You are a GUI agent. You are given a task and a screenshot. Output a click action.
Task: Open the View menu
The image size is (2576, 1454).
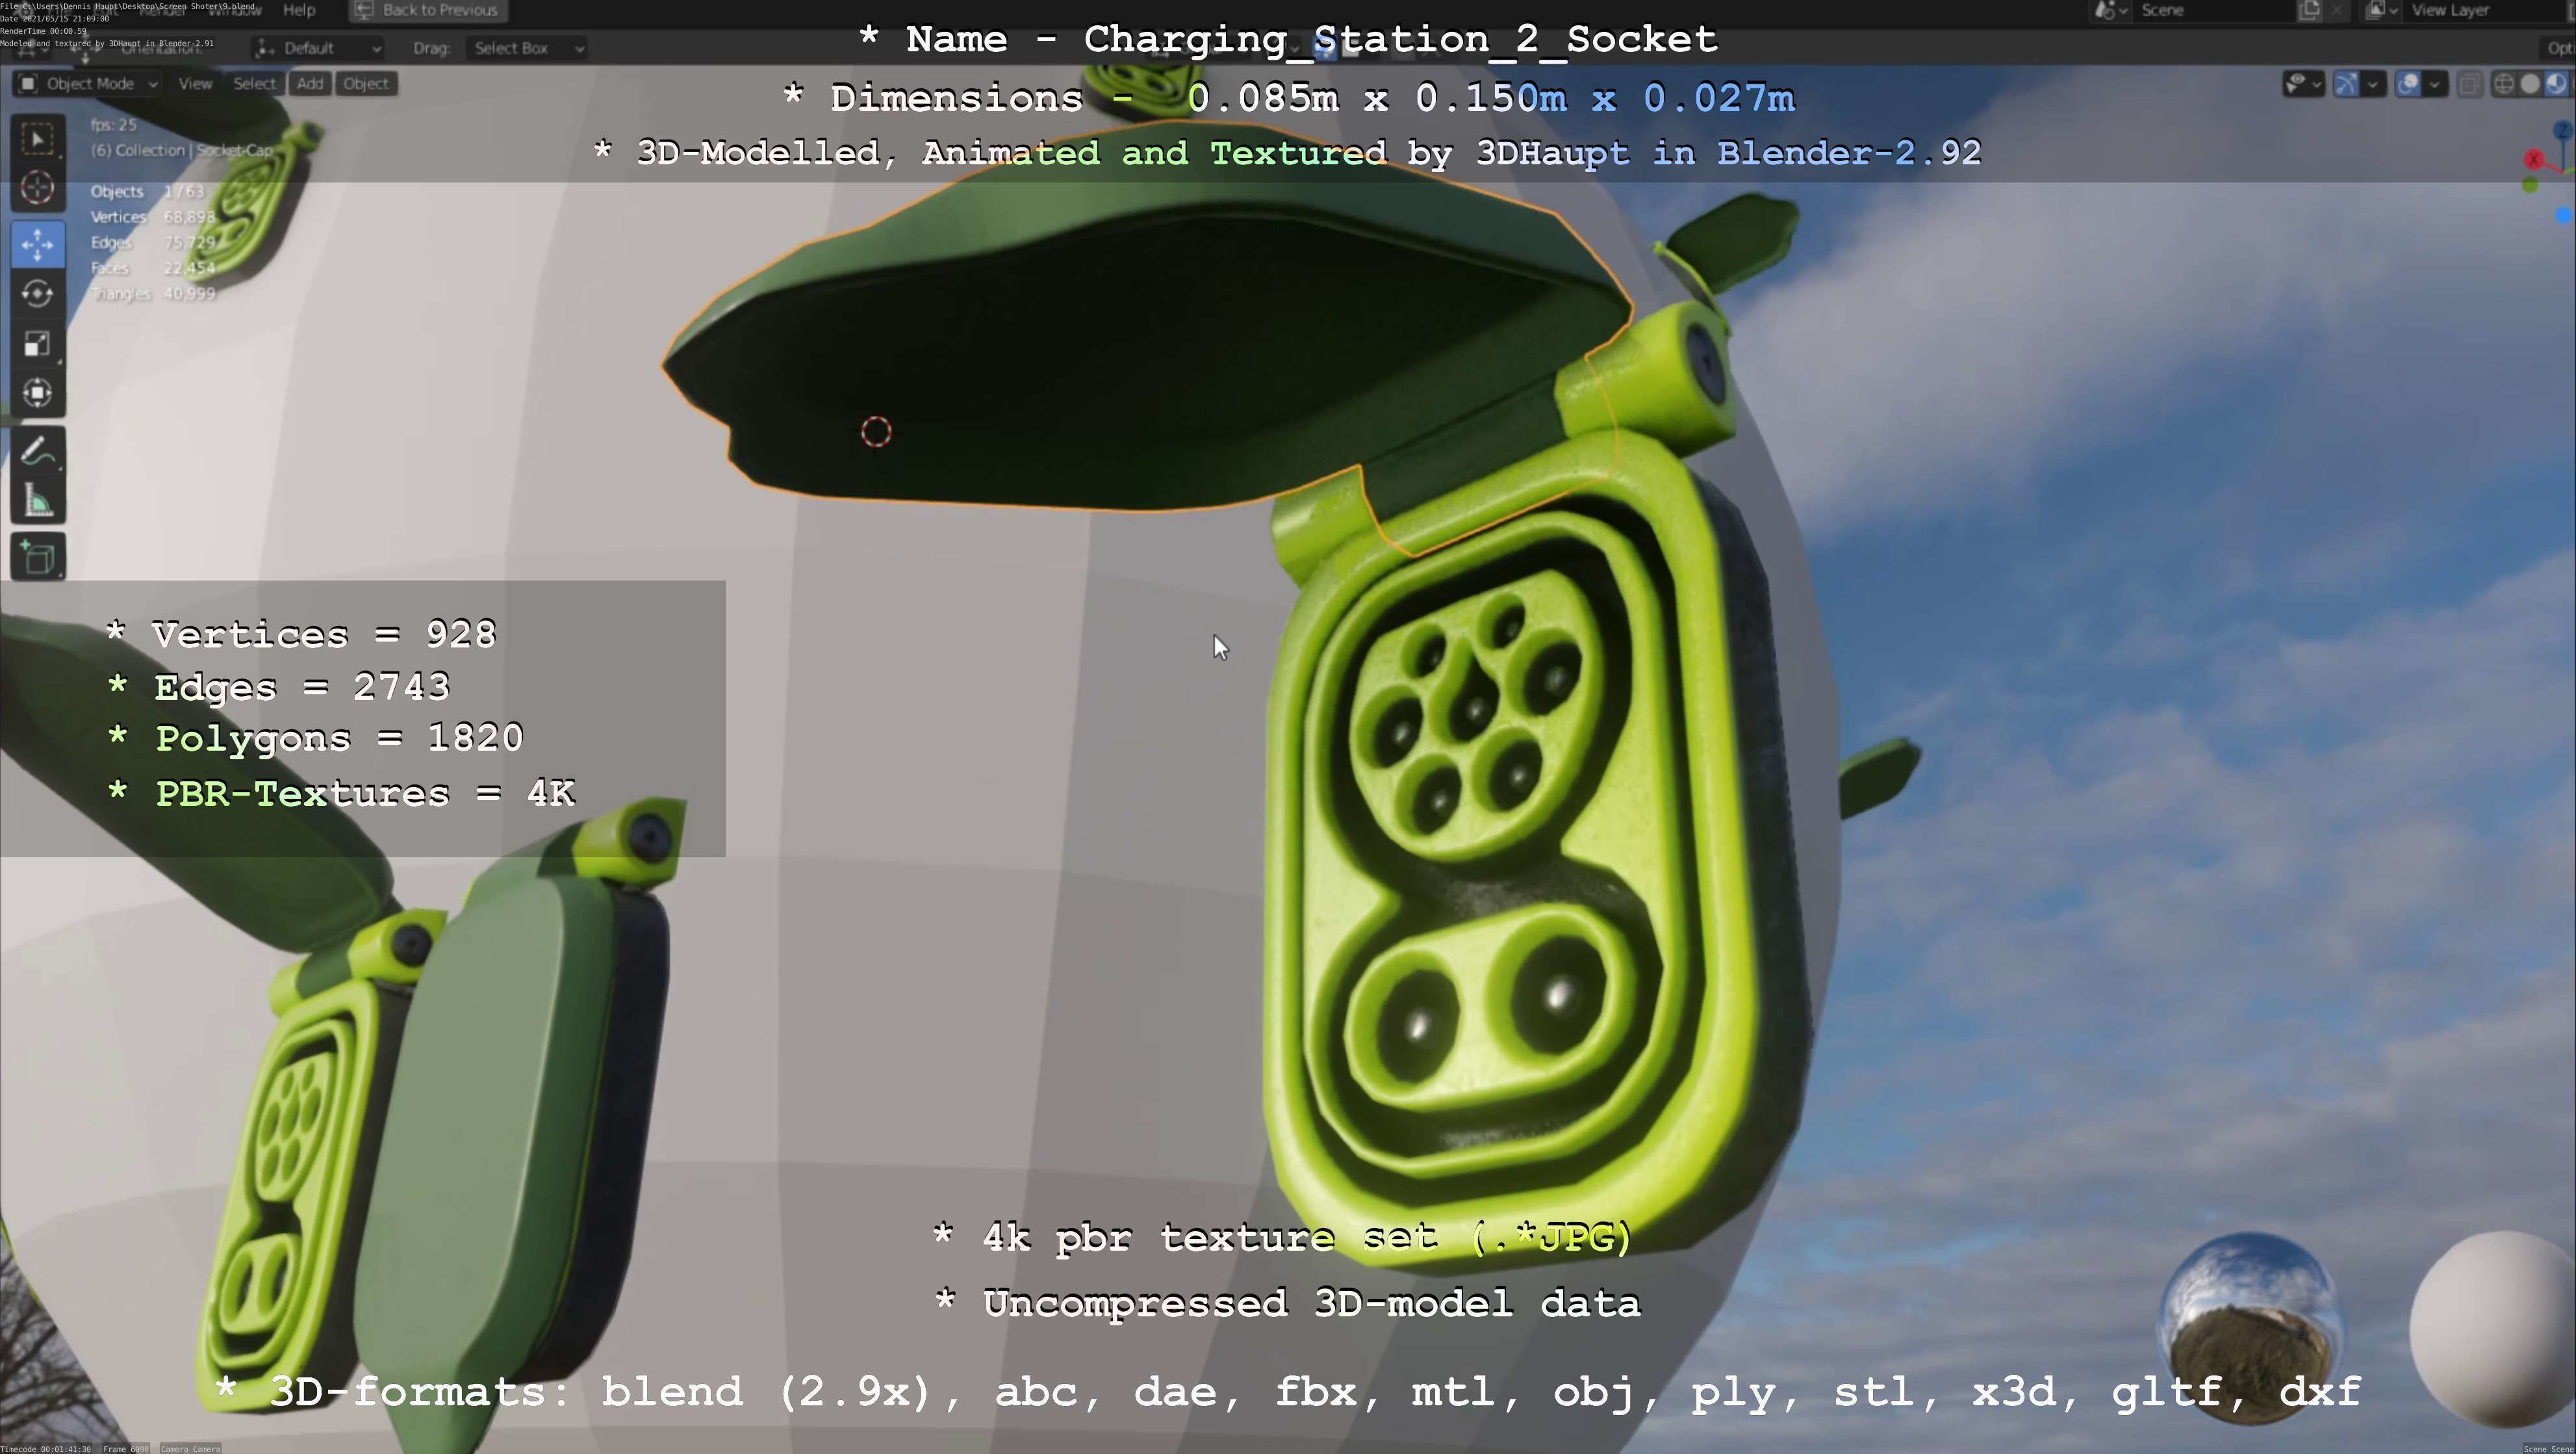click(x=195, y=84)
